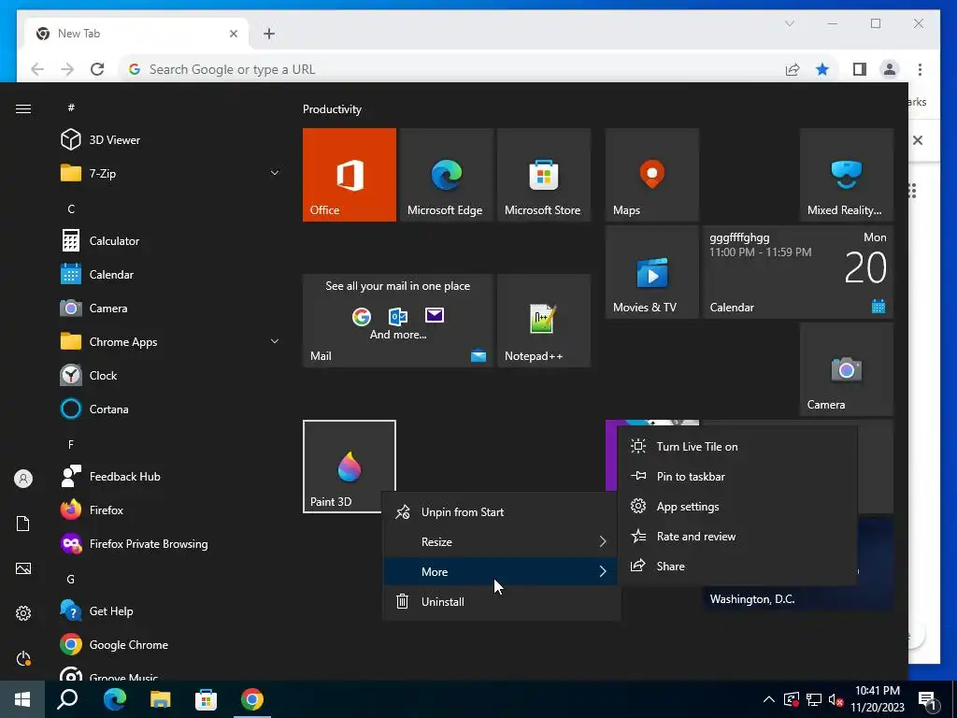Click the # section header
The height and width of the screenshot is (718, 957).
[x=71, y=108]
